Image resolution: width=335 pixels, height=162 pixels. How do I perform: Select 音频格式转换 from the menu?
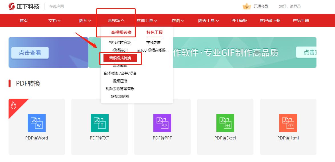click(120, 58)
